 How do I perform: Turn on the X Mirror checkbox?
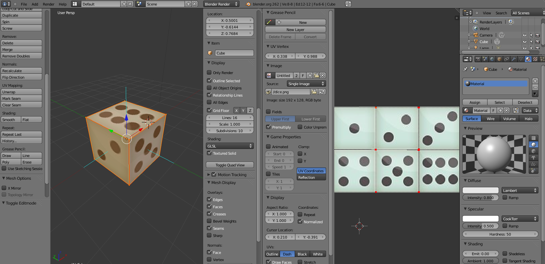[4, 188]
